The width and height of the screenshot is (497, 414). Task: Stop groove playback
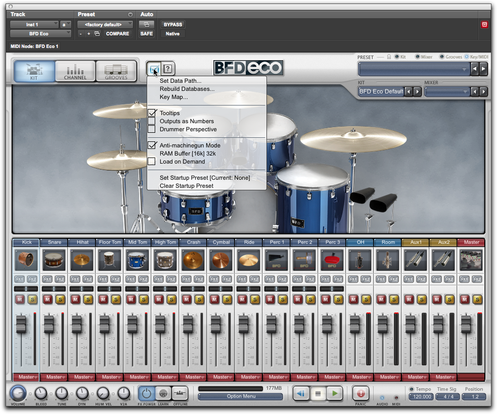point(318,393)
